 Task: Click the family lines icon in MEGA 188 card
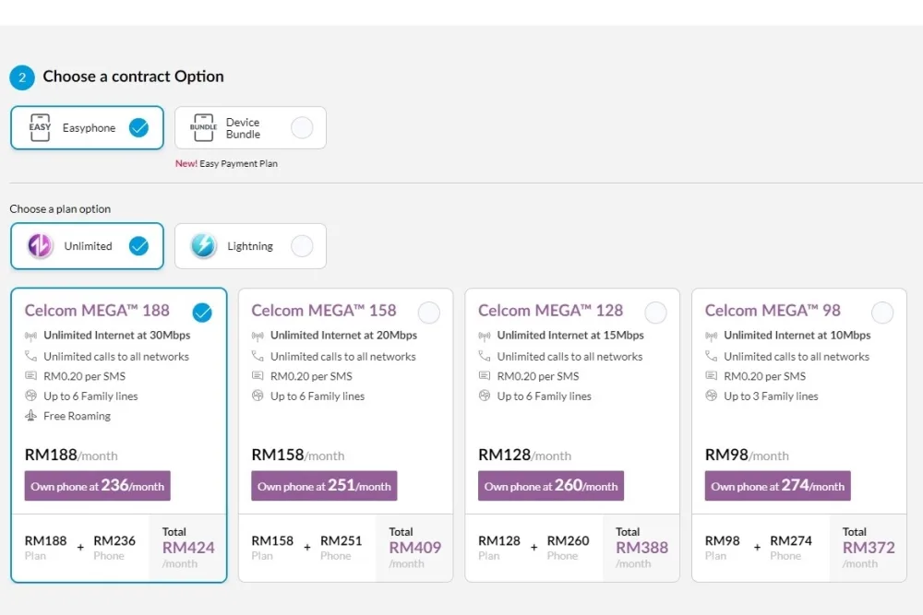tap(30, 396)
